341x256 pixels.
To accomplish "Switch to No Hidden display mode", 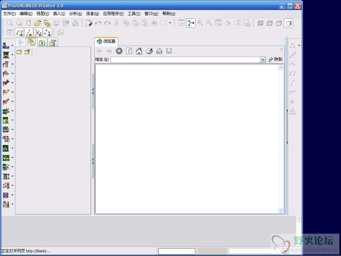I will (x=279, y=23).
